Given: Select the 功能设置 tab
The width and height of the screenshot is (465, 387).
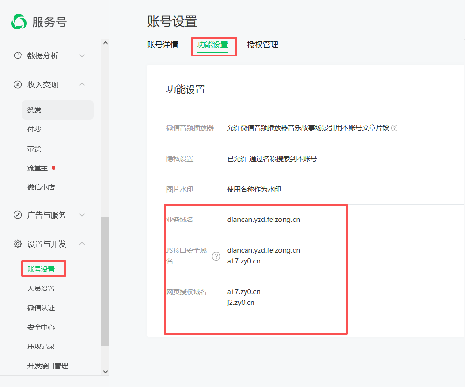Looking at the screenshot, I should (x=213, y=45).
